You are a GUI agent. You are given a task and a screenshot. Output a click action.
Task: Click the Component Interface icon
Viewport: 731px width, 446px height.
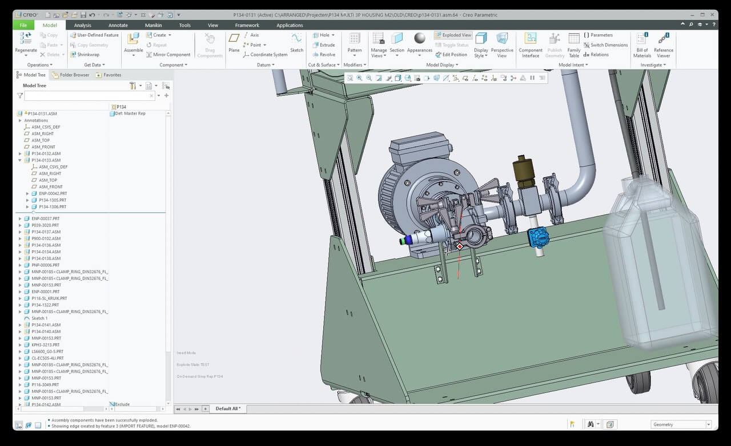[x=531, y=39]
